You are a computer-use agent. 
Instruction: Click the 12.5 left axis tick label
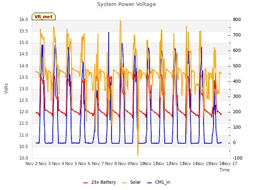click(x=24, y=100)
